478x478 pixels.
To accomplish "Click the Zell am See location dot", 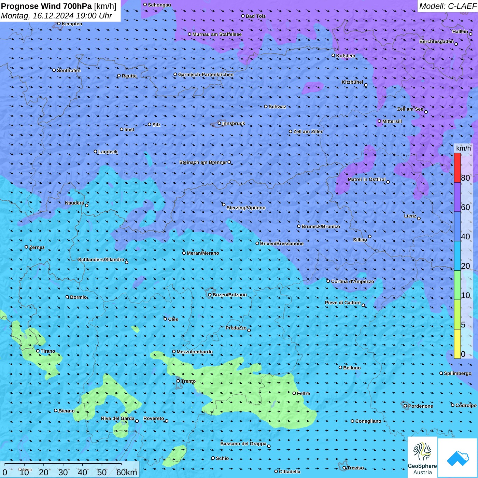I will coord(426,112).
